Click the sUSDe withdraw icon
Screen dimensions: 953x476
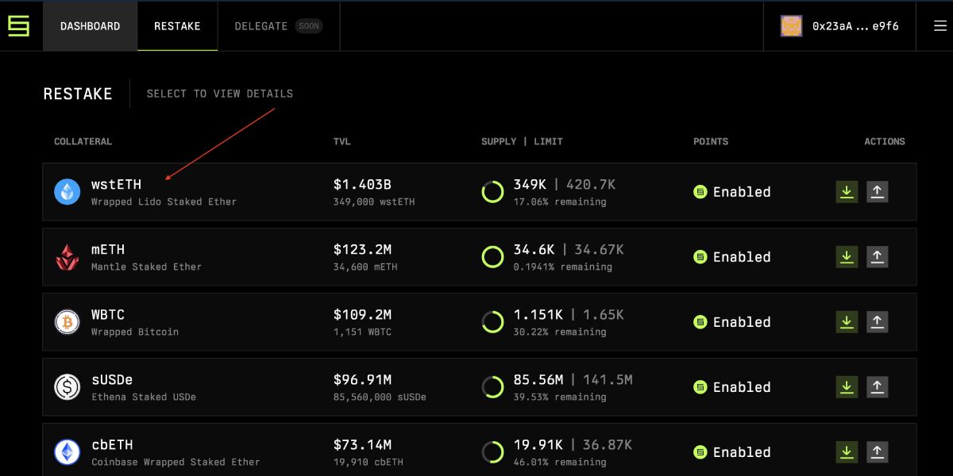point(877,386)
